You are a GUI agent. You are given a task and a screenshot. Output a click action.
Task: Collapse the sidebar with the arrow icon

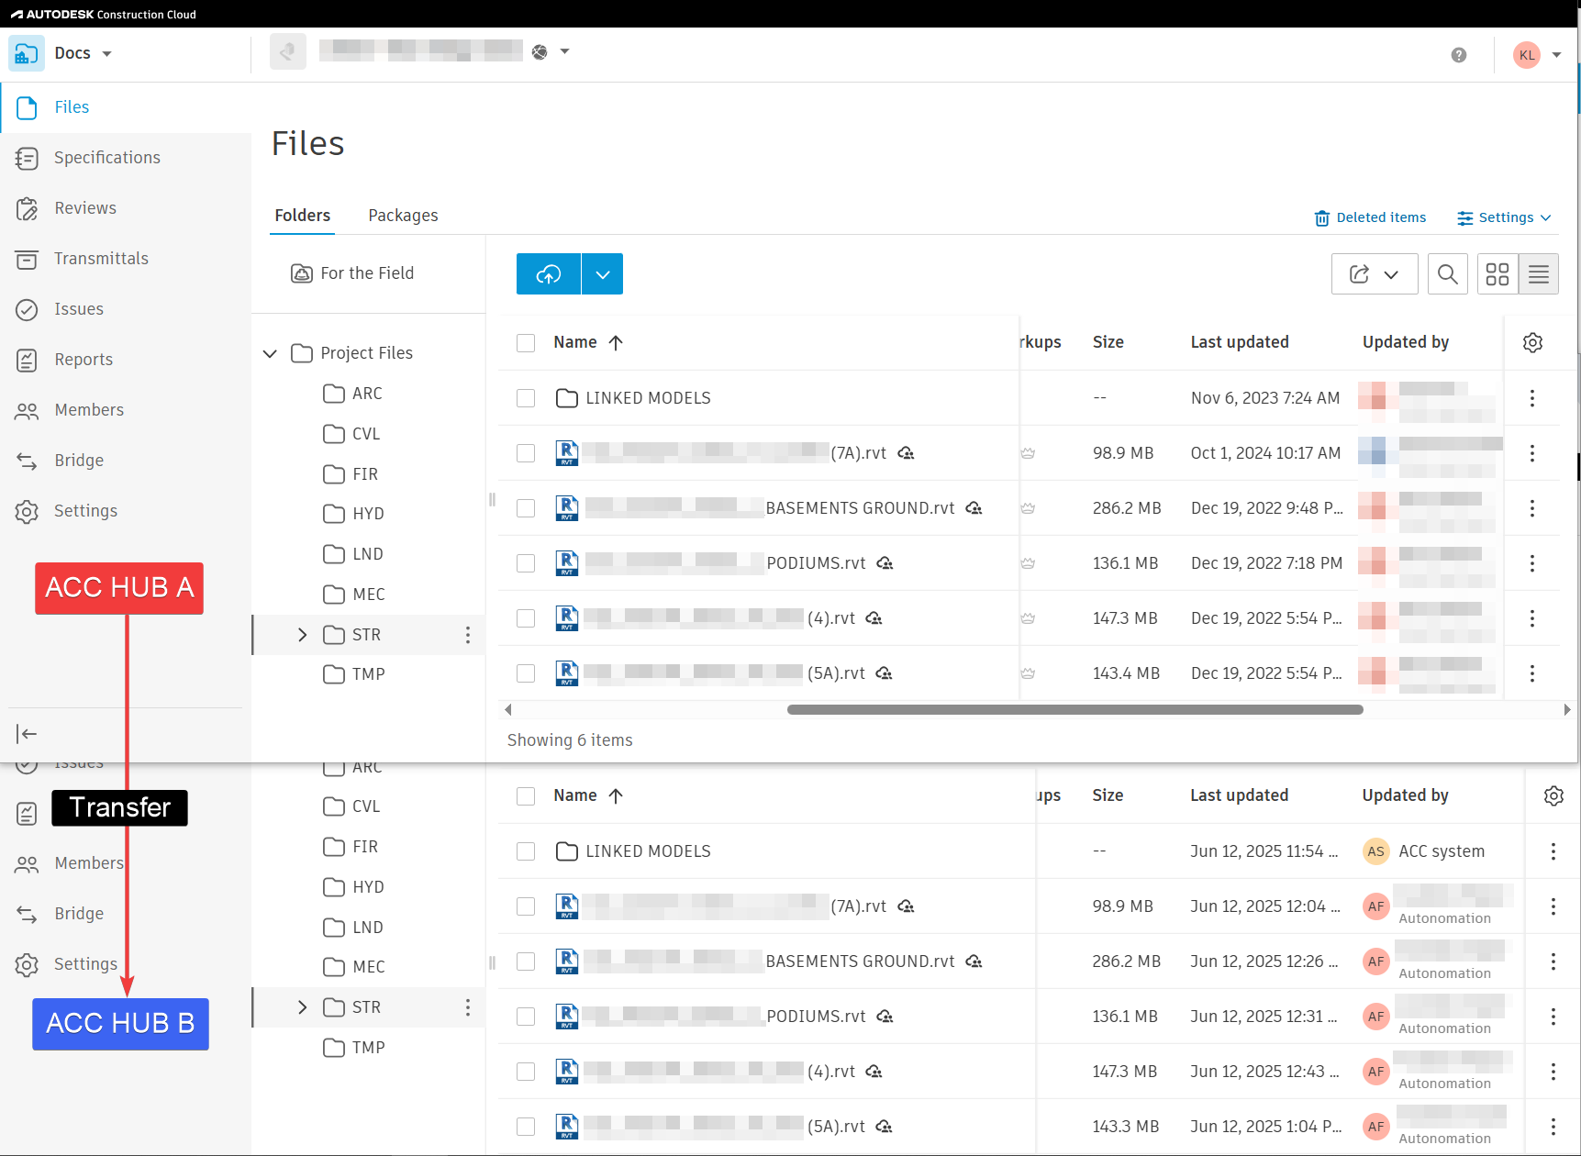click(x=27, y=733)
